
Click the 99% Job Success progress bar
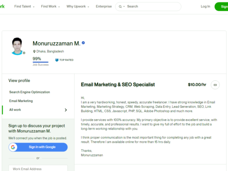[x=40, y=62]
